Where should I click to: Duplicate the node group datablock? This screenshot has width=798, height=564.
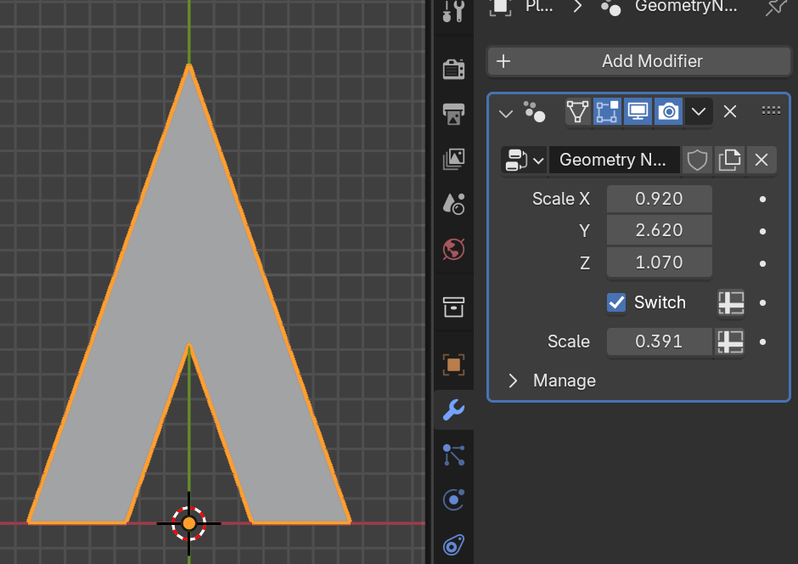[x=729, y=161]
